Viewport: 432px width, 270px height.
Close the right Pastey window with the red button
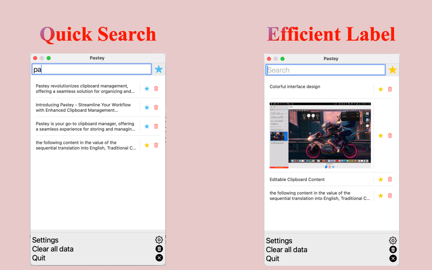pyautogui.click(x=269, y=59)
